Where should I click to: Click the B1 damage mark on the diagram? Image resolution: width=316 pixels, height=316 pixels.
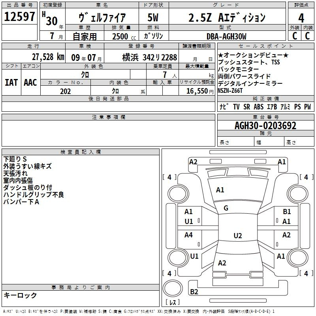click(287, 212)
